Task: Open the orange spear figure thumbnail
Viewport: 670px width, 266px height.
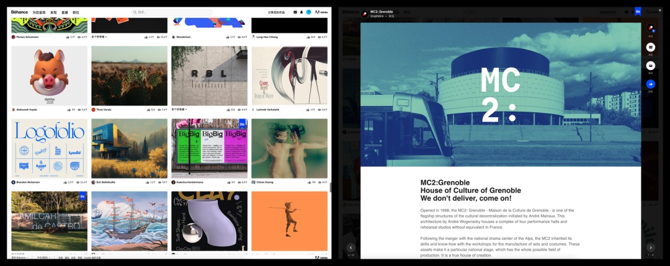Action: tap(290, 221)
